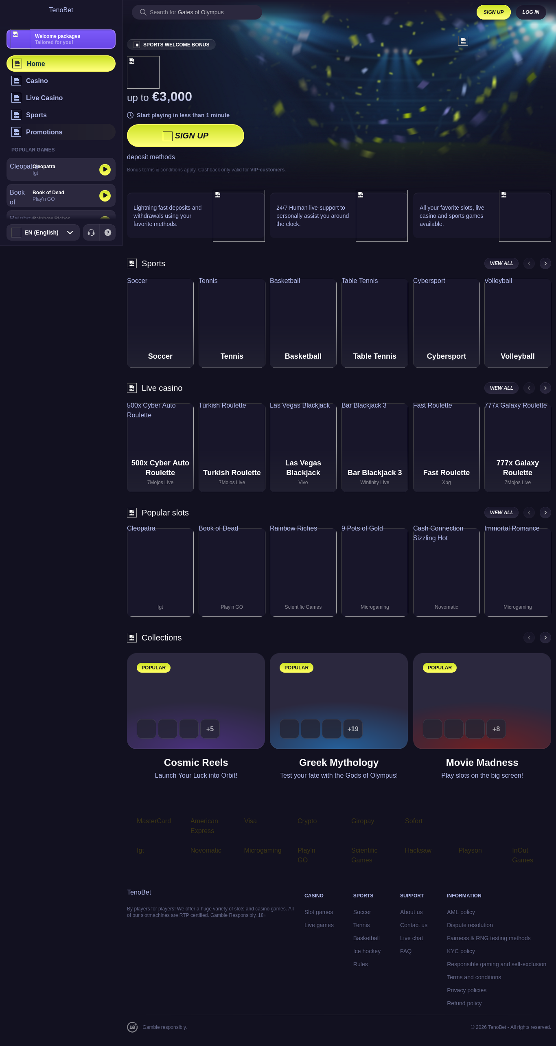Viewport: 556px width, 1046px height.
Task: Open the Terms and conditions footer link
Action: point(474,977)
